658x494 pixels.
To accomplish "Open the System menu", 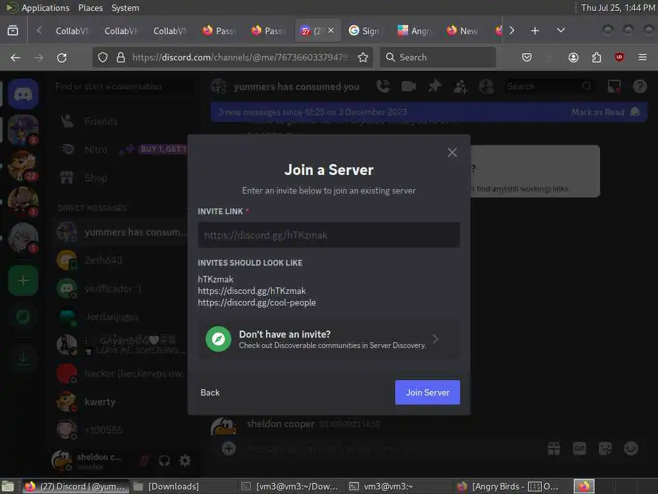I will tap(125, 8).
